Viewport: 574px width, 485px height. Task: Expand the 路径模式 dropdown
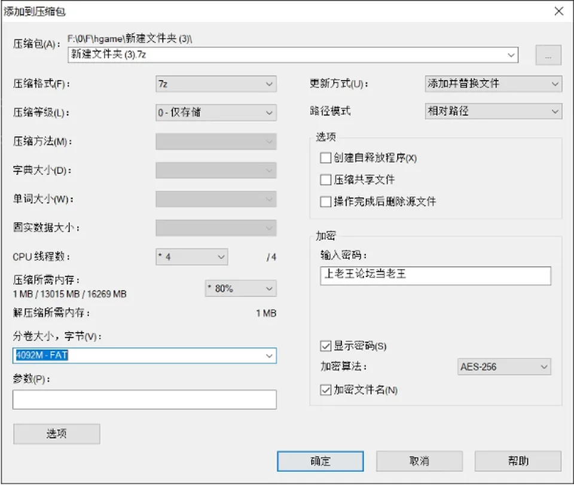click(x=493, y=111)
